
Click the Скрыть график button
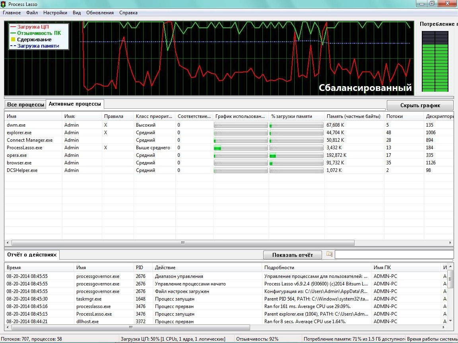click(420, 105)
